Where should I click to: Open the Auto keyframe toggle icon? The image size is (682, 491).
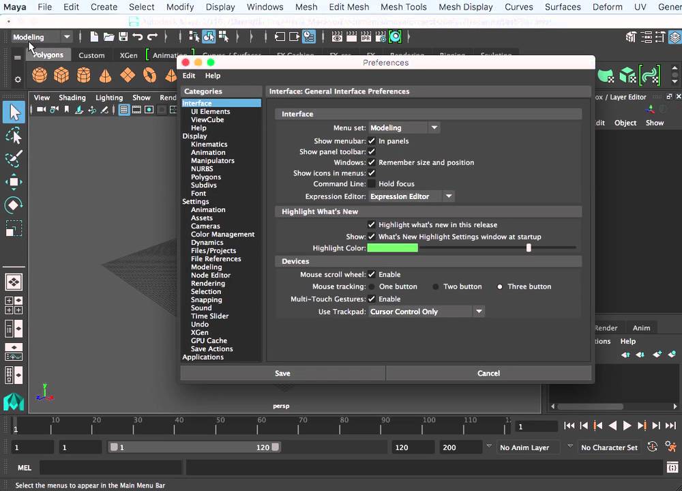653,447
